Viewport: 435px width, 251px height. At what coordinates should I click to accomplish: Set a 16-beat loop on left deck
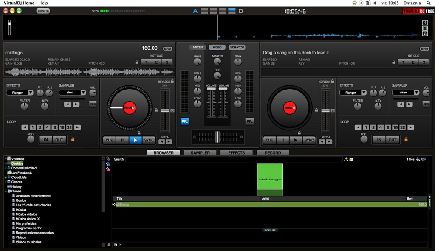(62, 127)
